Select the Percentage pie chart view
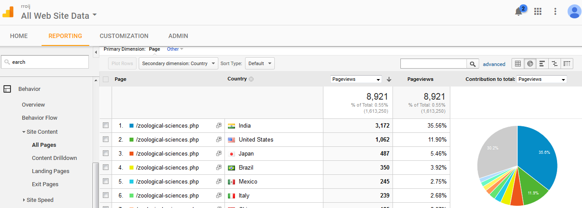582x208 pixels. tap(530, 64)
